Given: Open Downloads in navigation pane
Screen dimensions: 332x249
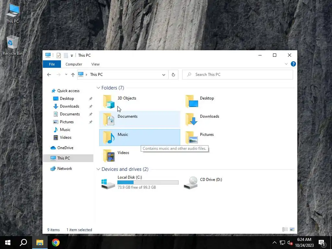Looking at the screenshot, I should pos(69,106).
